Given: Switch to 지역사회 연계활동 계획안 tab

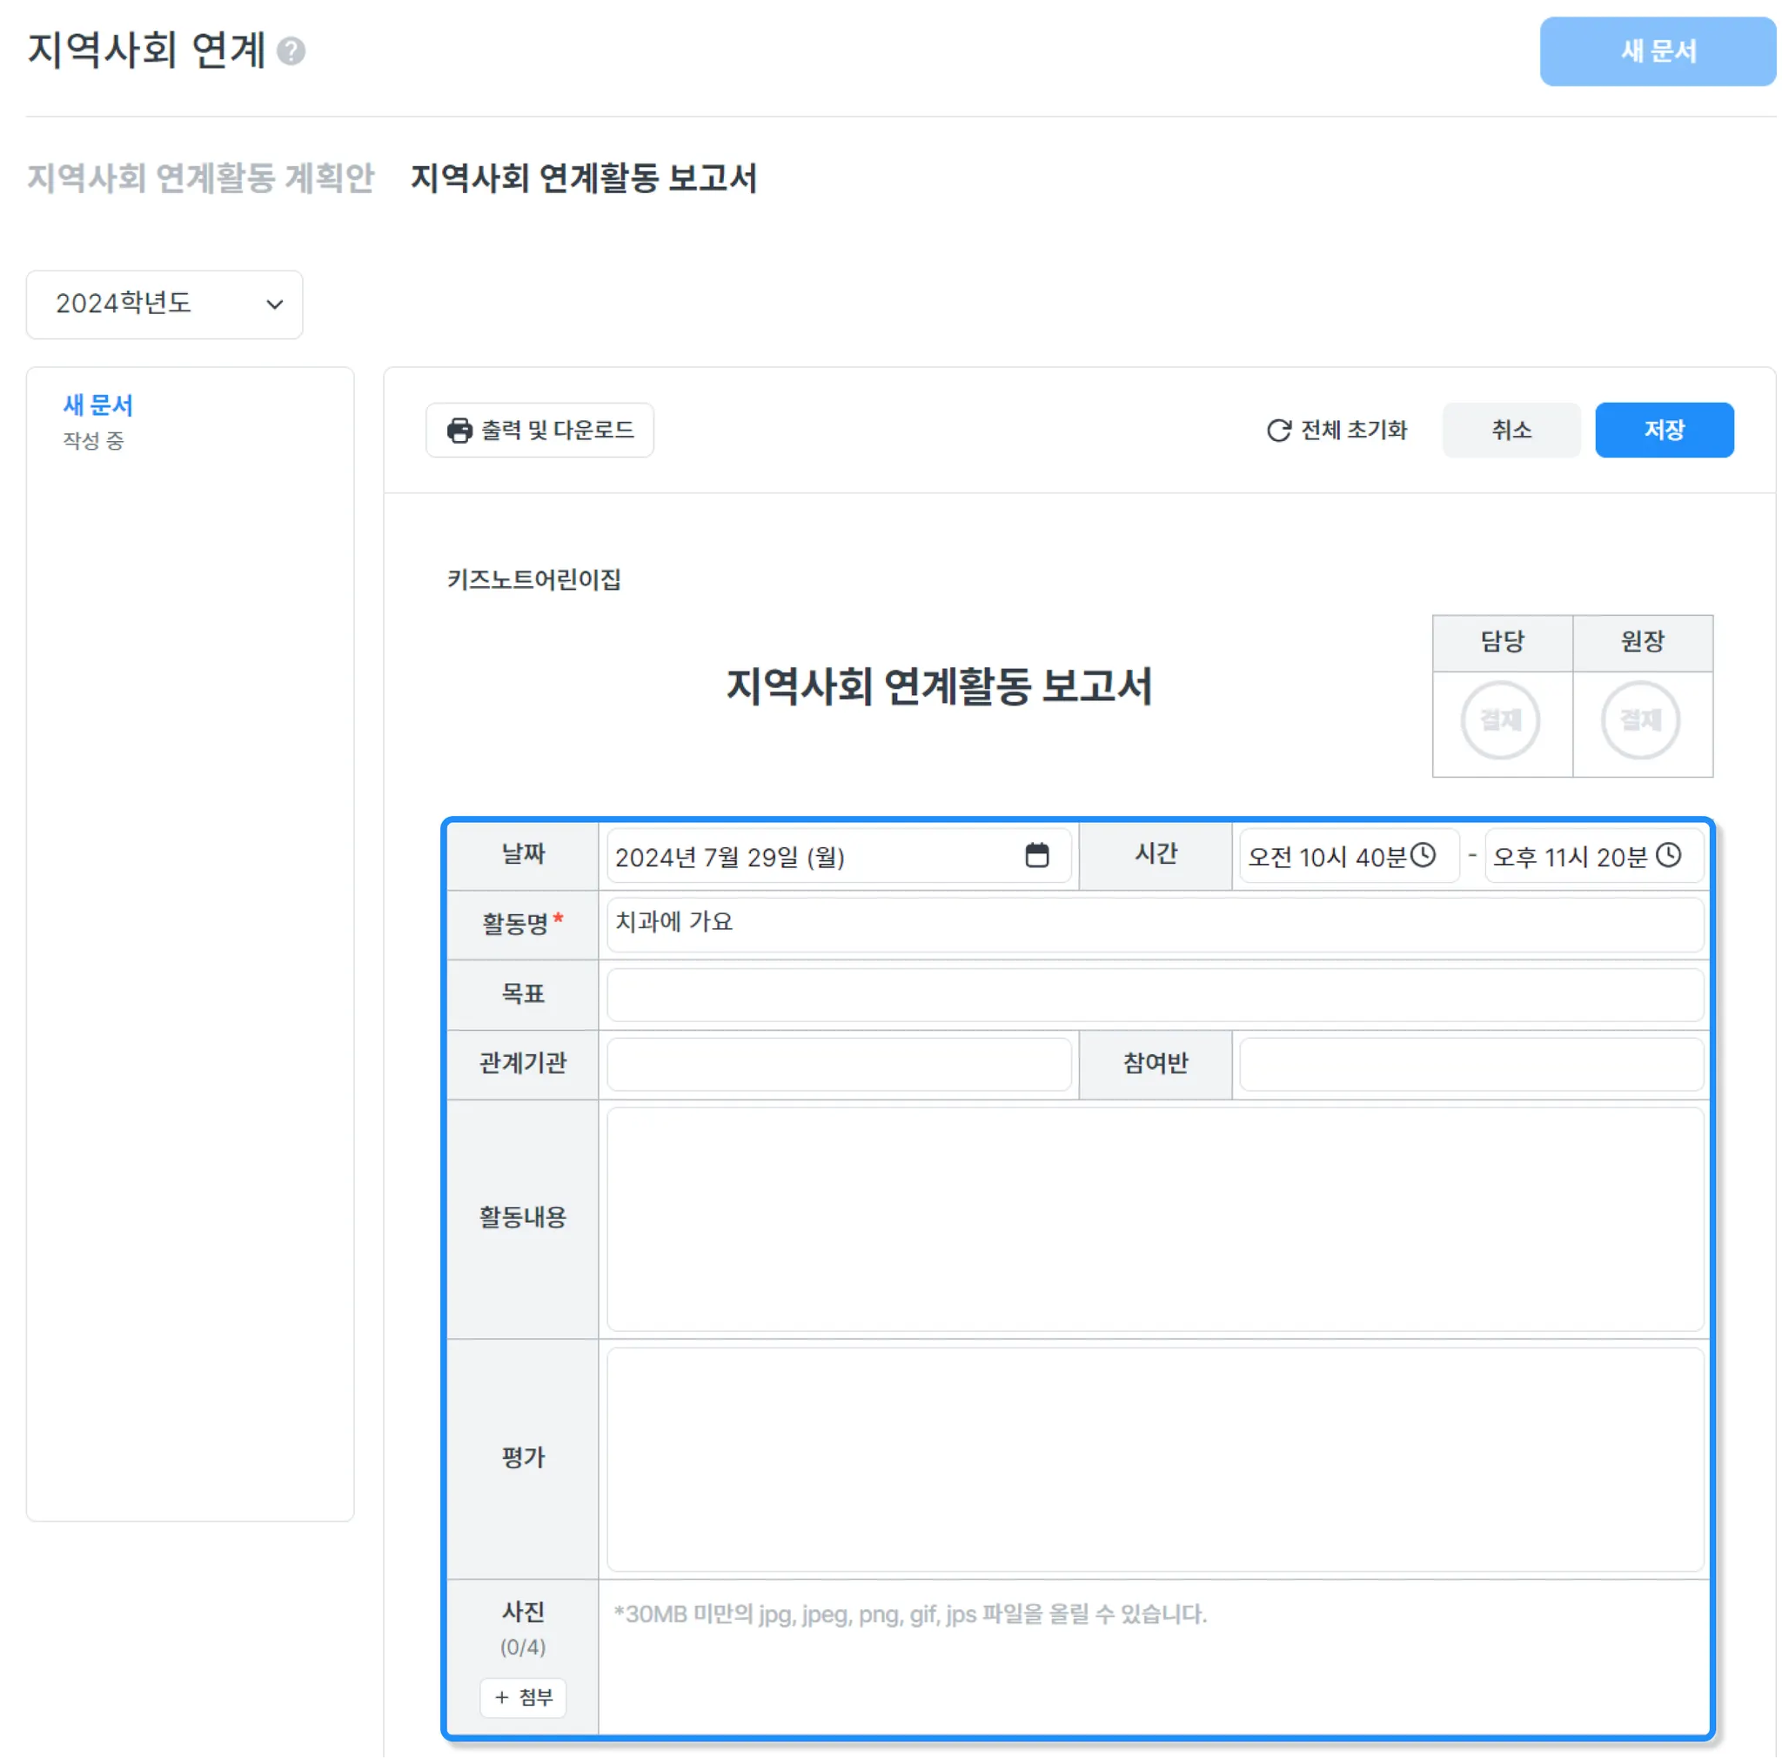Looking at the screenshot, I should point(200,178).
